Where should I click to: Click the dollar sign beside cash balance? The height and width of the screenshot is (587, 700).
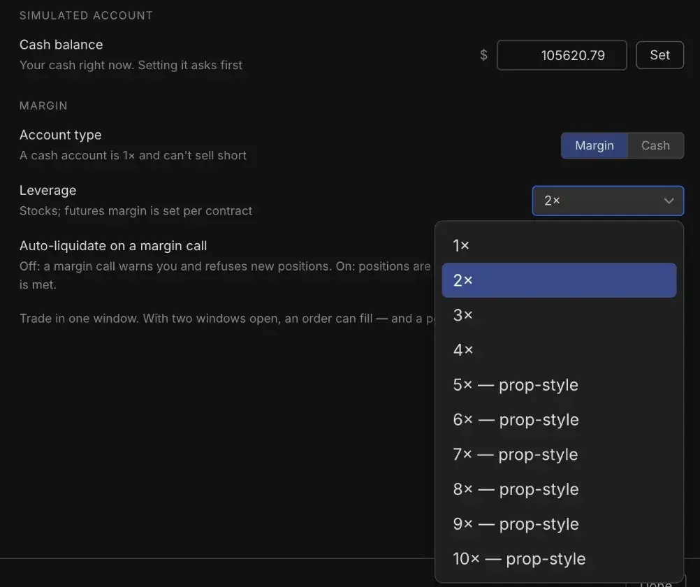point(483,55)
